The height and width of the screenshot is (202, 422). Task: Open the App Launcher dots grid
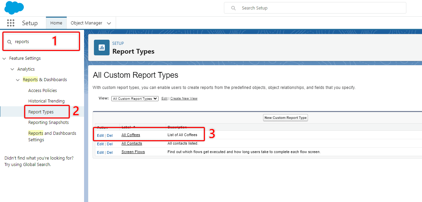[x=11, y=23]
